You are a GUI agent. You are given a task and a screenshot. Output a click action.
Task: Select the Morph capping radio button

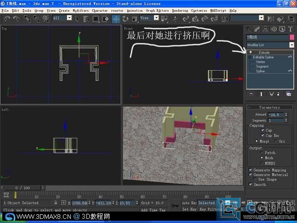(x=256, y=141)
